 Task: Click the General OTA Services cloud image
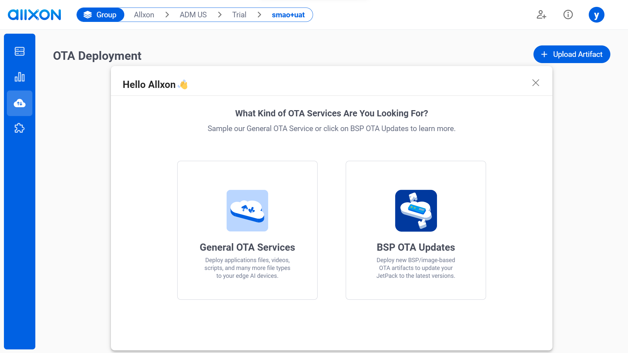[x=247, y=211]
